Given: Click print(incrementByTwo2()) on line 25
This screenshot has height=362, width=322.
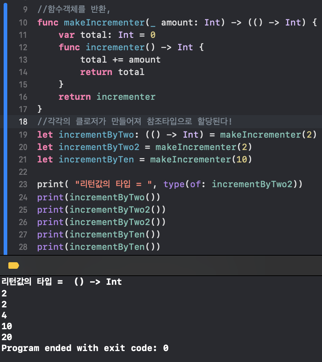Looking at the screenshot, I should click(101, 210).
